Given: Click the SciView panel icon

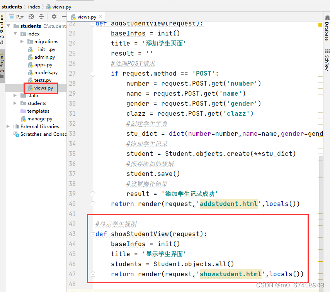Looking at the screenshot, I should coord(327,51).
